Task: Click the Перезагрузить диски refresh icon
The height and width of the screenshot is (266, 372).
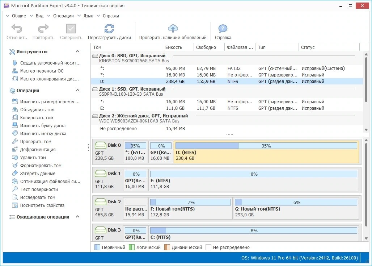Action: pos(109,29)
